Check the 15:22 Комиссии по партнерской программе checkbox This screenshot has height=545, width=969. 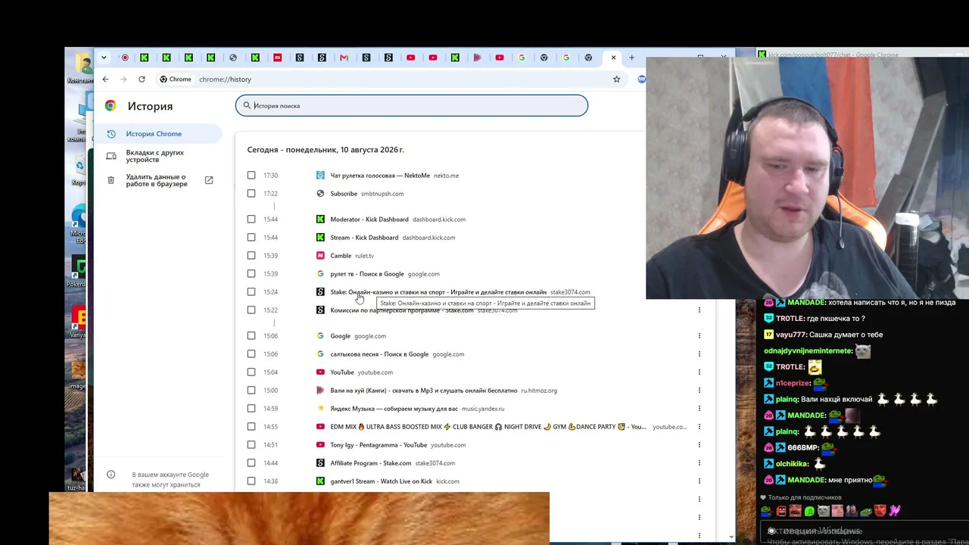point(251,310)
